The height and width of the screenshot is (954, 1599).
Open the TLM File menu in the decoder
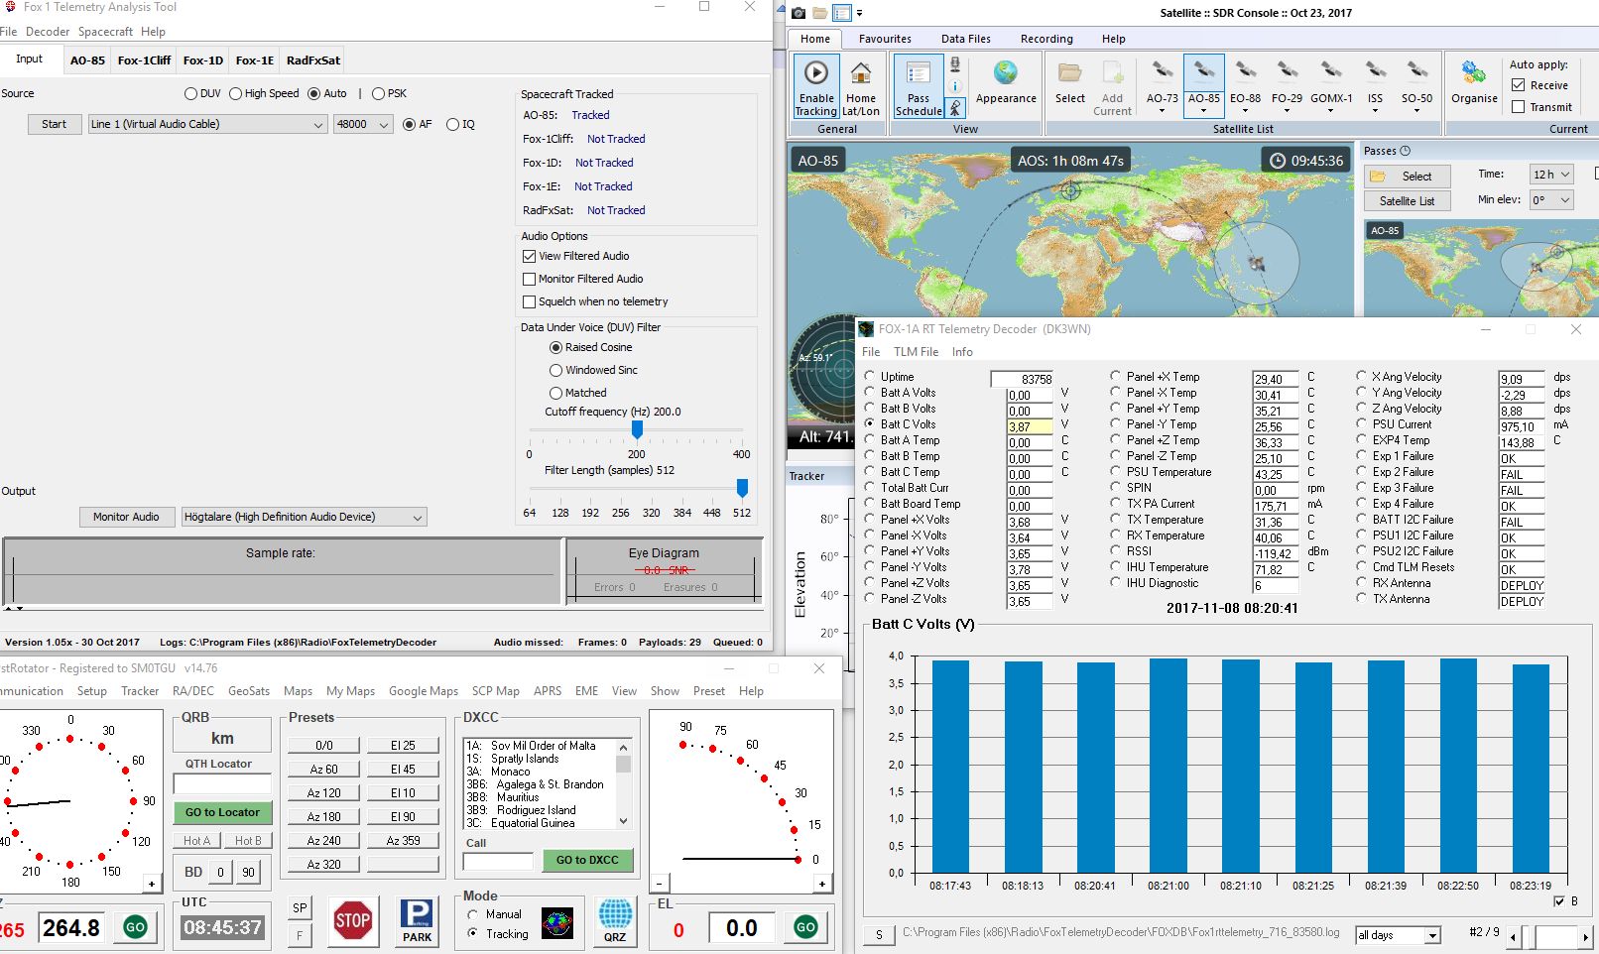pyautogui.click(x=915, y=351)
